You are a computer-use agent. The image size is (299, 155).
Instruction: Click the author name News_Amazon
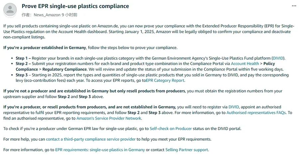click(47, 15)
